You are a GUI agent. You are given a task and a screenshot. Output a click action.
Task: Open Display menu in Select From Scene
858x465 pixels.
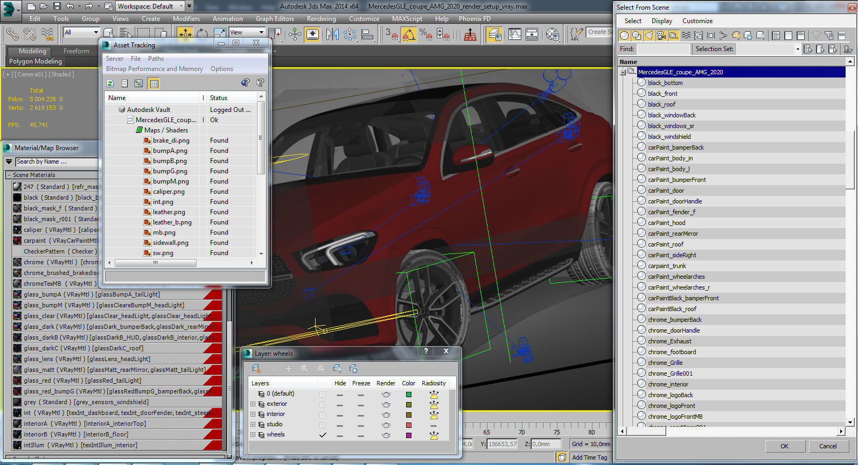(x=662, y=21)
